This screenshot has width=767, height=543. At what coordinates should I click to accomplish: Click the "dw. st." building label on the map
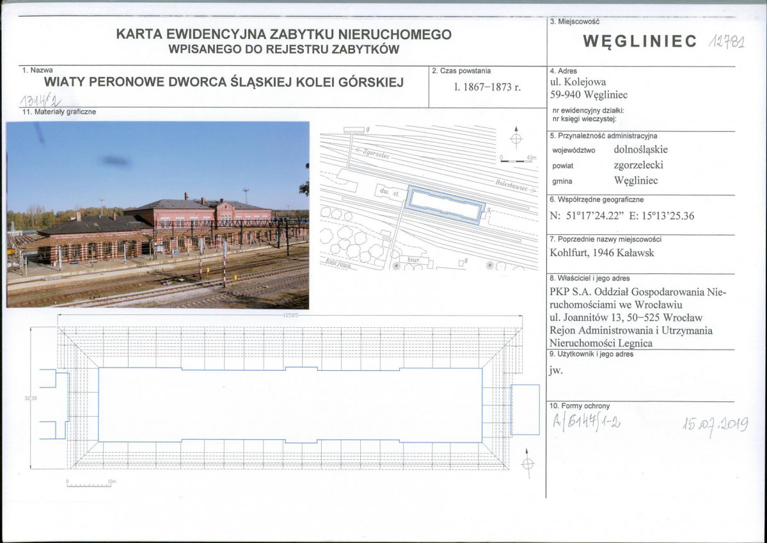tap(390, 193)
